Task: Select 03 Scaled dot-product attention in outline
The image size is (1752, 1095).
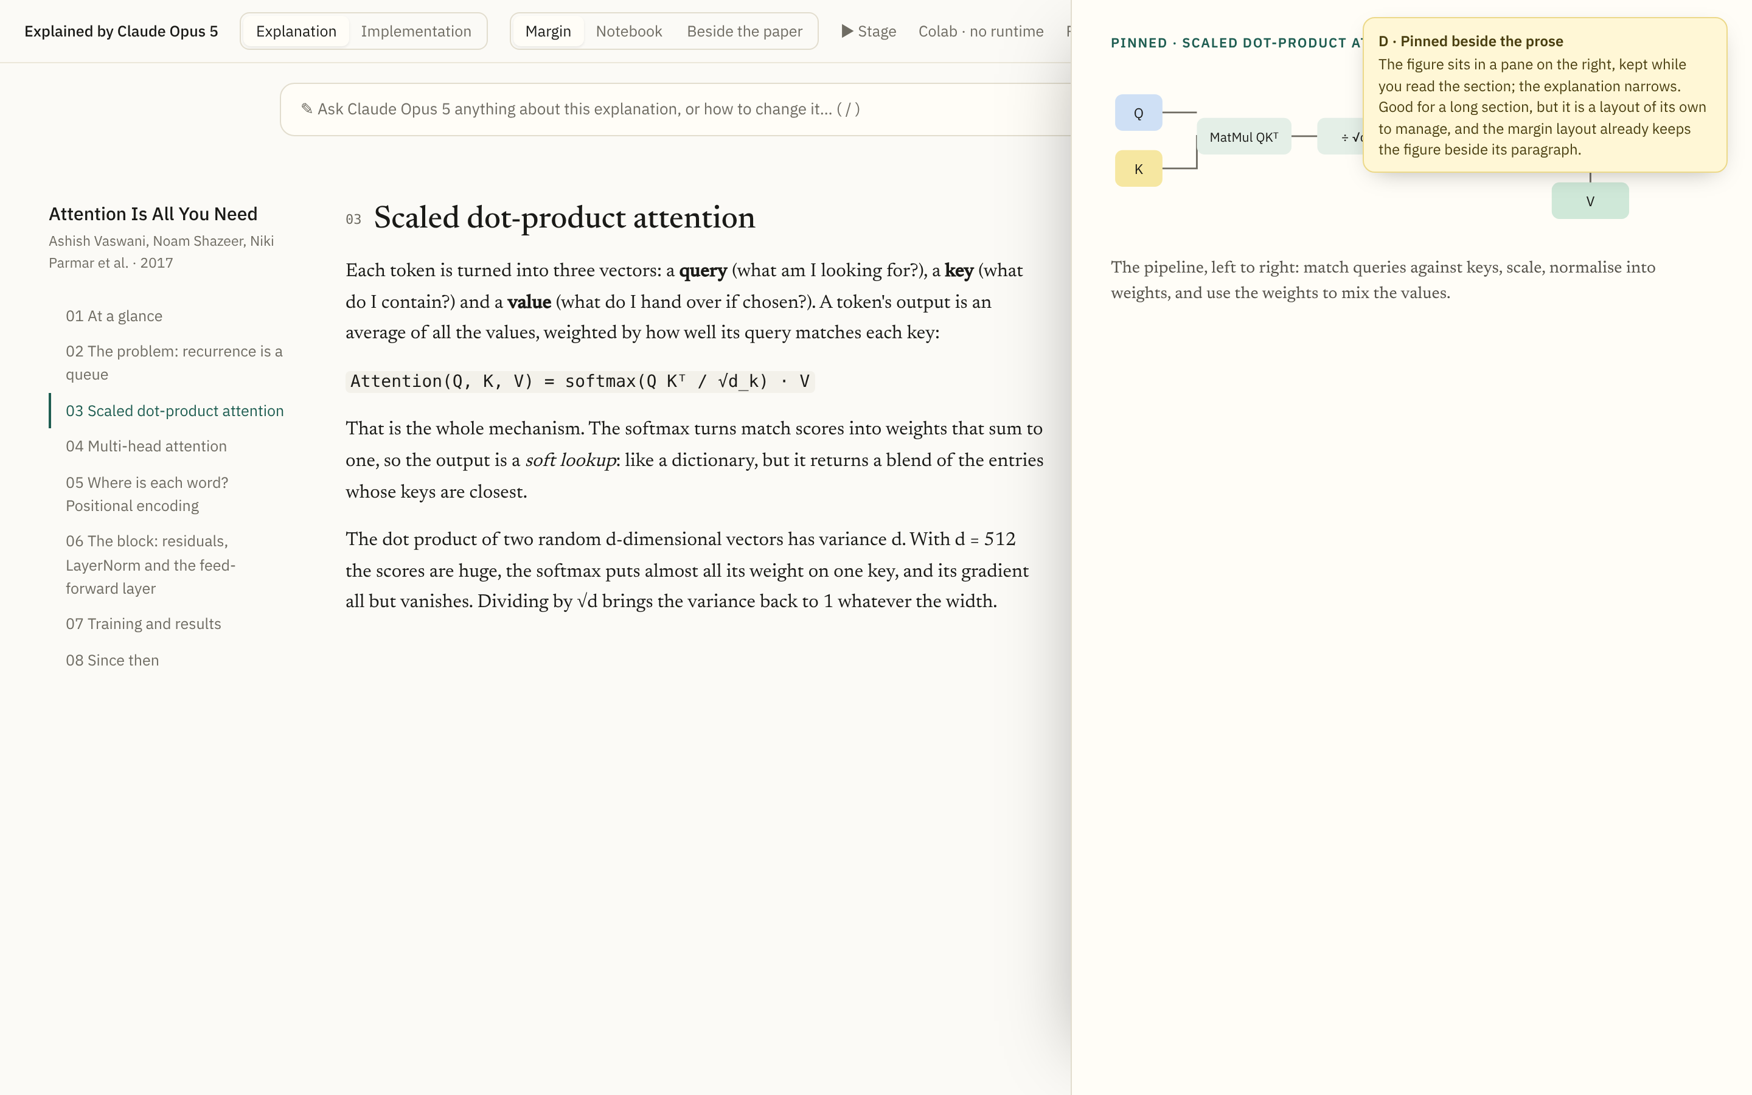Action: click(175, 411)
